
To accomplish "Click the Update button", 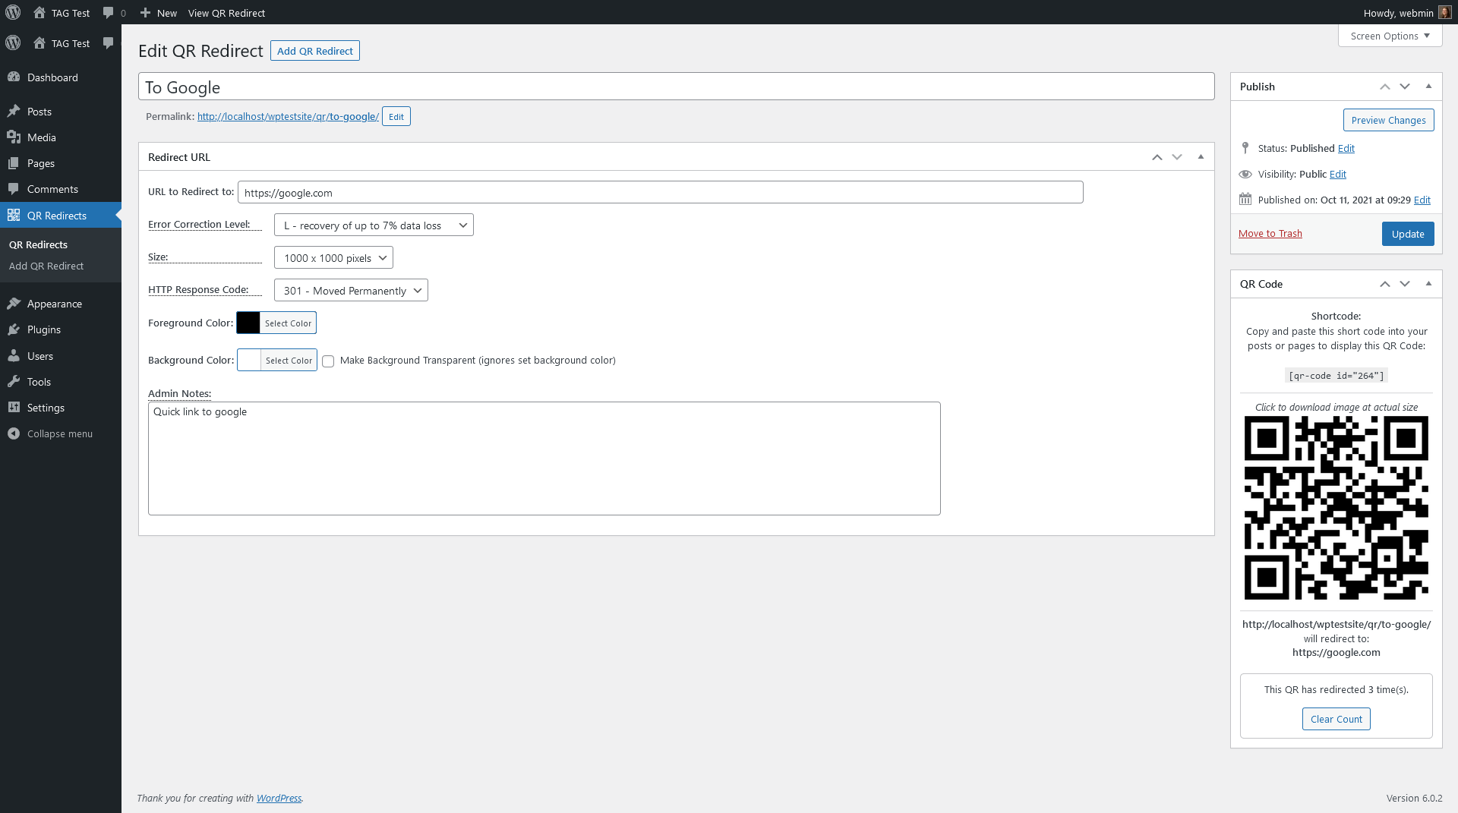I will tap(1408, 234).
